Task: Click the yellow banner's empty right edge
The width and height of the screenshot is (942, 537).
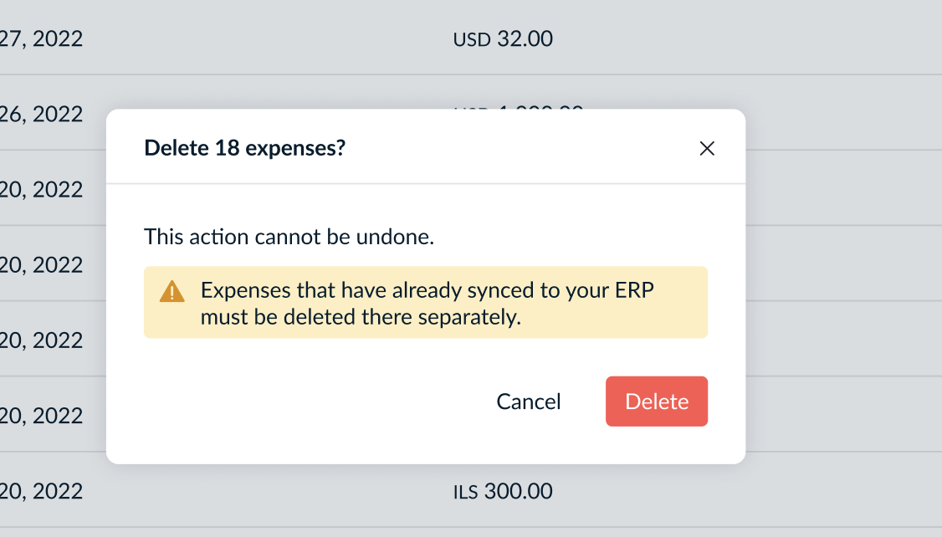Action: (x=686, y=303)
